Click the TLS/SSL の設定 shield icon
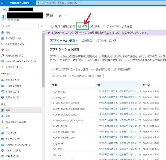 [x=2, y=150]
